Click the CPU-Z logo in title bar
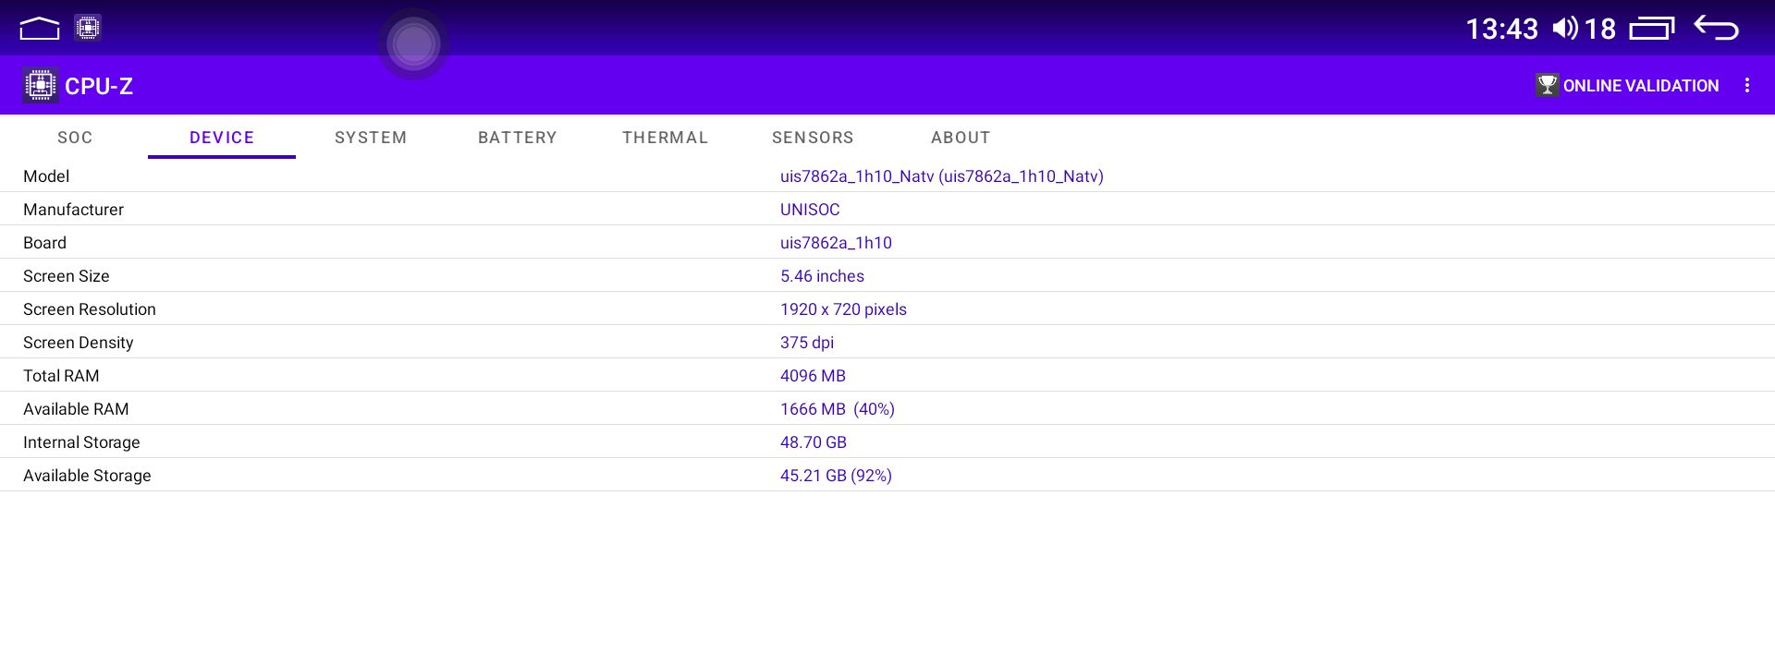Image resolution: width=1775 pixels, height=665 pixels. click(x=40, y=86)
